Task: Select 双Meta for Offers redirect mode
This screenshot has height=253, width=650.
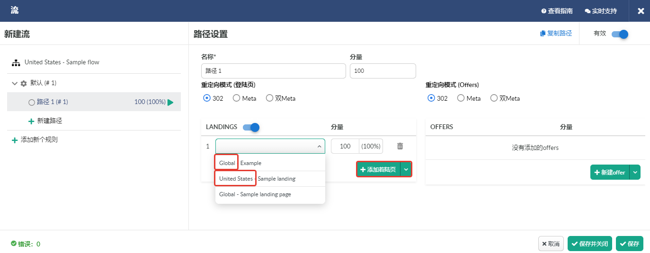Action: pyautogui.click(x=494, y=98)
